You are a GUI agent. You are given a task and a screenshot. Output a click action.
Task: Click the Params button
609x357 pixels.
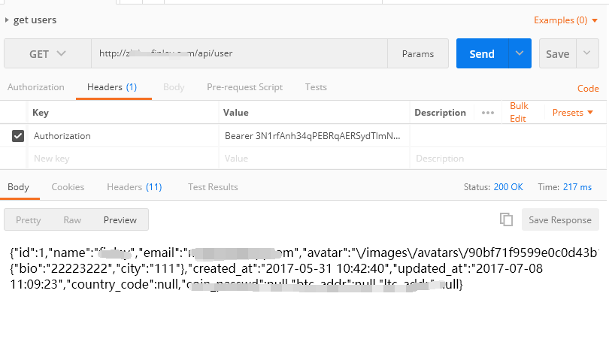(418, 53)
